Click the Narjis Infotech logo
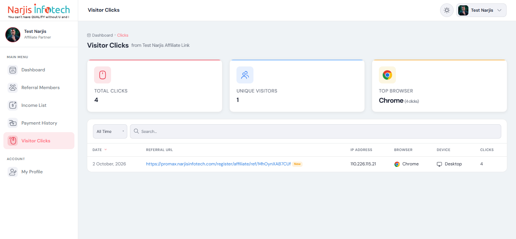The height and width of the screenshot is (239, 516). (39, 11)
